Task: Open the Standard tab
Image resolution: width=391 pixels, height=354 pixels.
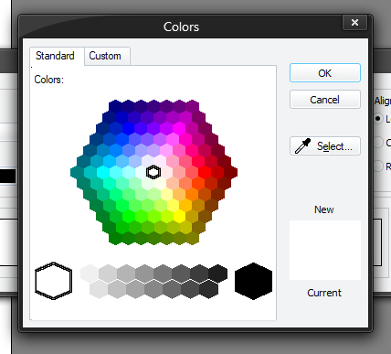Action: coord(57,56)
